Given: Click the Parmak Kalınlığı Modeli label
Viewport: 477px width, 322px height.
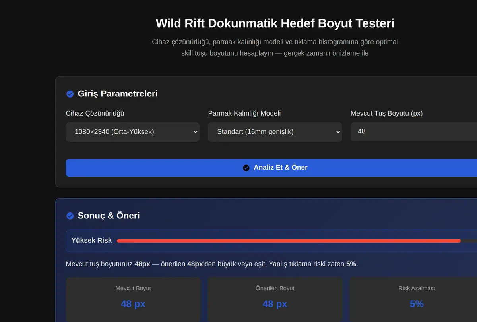Looking at the screenshot, I should coord(244,114).
